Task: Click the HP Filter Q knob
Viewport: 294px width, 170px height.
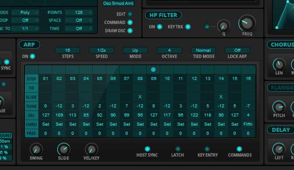Action: pos(223,26)
